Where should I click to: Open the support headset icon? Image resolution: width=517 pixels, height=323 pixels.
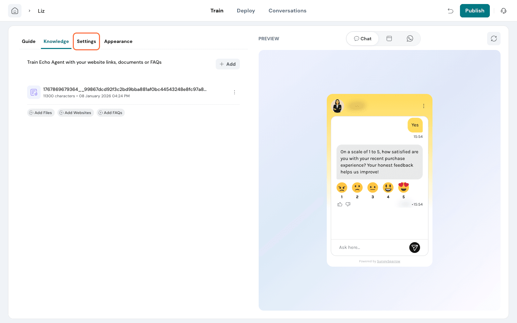click(x=503, y=11)
